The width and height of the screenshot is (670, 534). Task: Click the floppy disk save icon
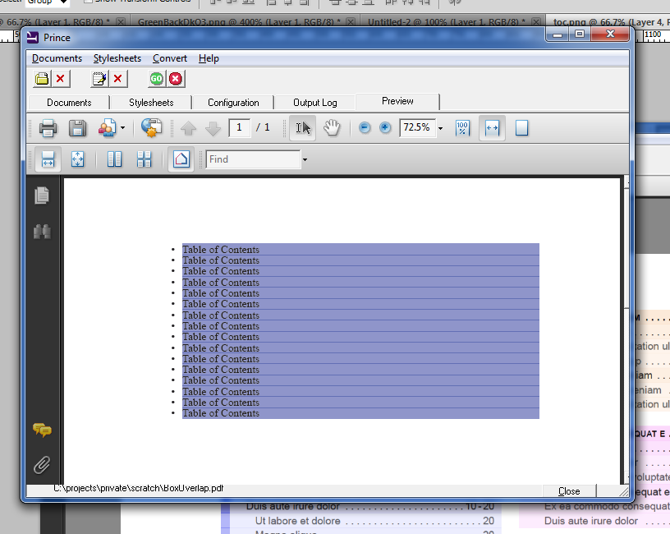(77, 128)
